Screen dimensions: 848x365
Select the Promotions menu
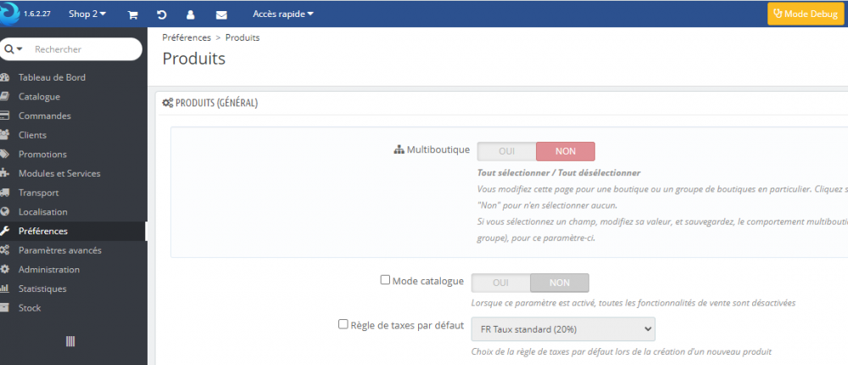(x=42, y=154)
